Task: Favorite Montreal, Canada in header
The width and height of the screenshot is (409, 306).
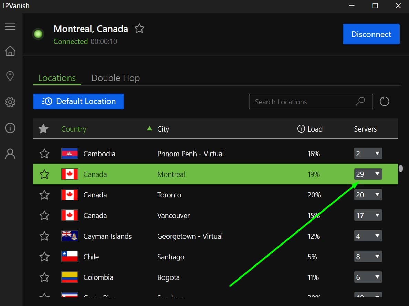Action: [x=139, y=29]
